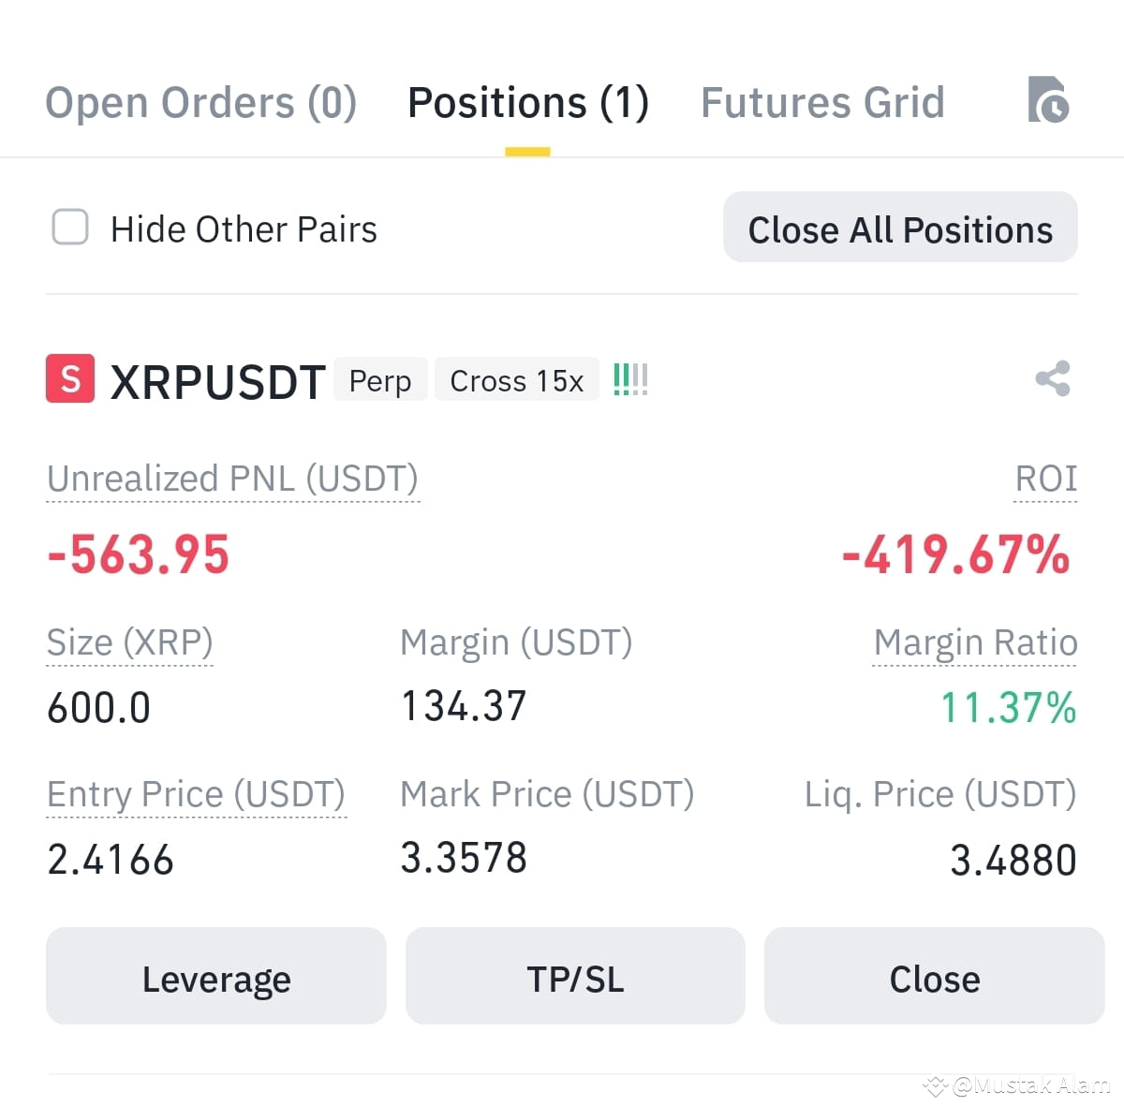Switch to the Open Orders (0) tab
Viewport: 1124px width, 1106px height.
201,102
